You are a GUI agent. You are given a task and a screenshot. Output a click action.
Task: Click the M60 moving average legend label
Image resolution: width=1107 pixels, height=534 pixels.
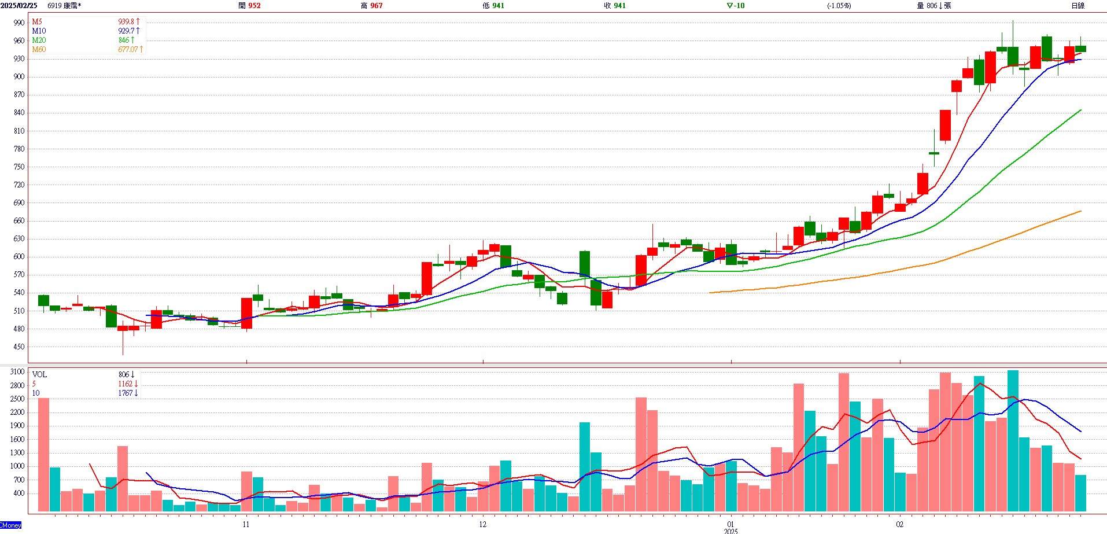click(x=39, y=49)
